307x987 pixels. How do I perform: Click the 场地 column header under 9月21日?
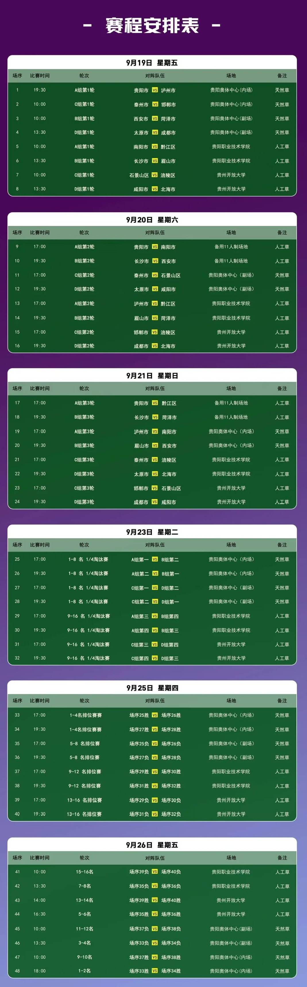pos(231,389)
